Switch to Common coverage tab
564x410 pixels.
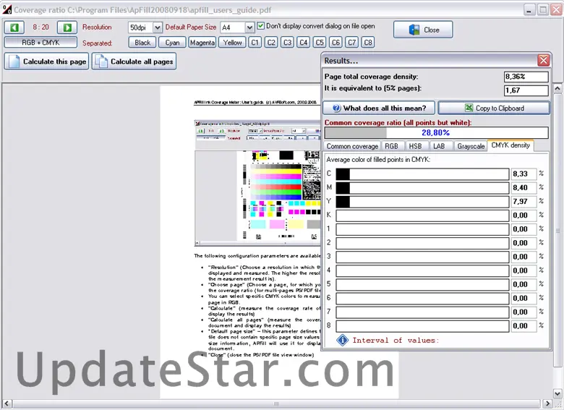pos(352,146)
